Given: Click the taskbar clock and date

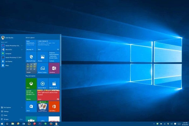Looking at the screenshot, I should pos(185,124).
